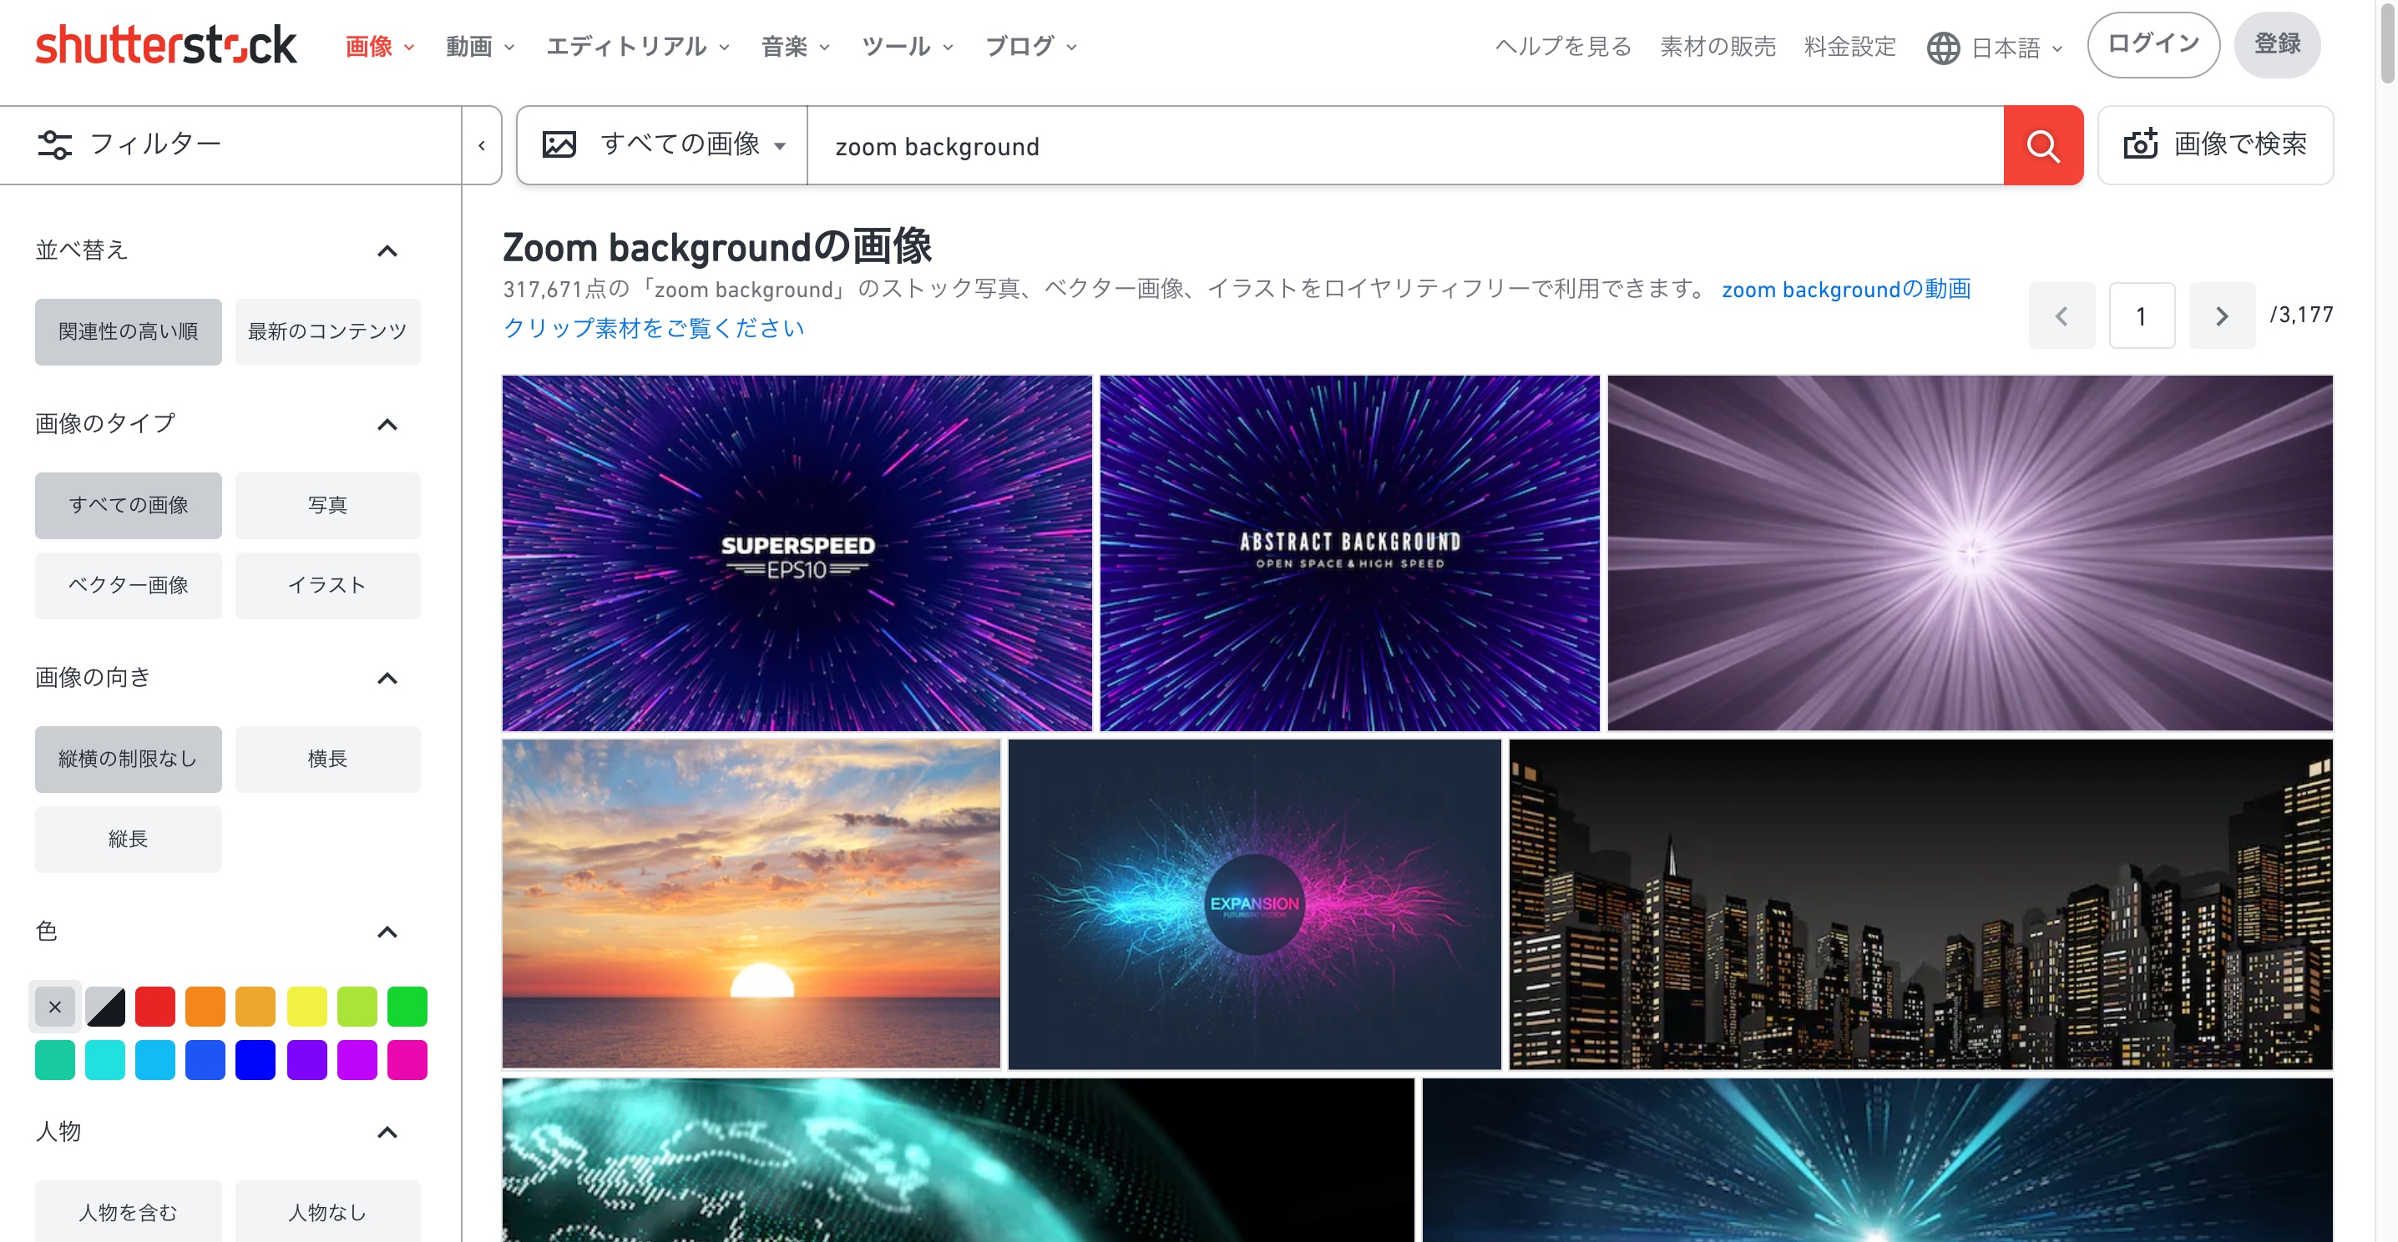
Task: Collapse the 画像の向き section
Action: [387, 679]
